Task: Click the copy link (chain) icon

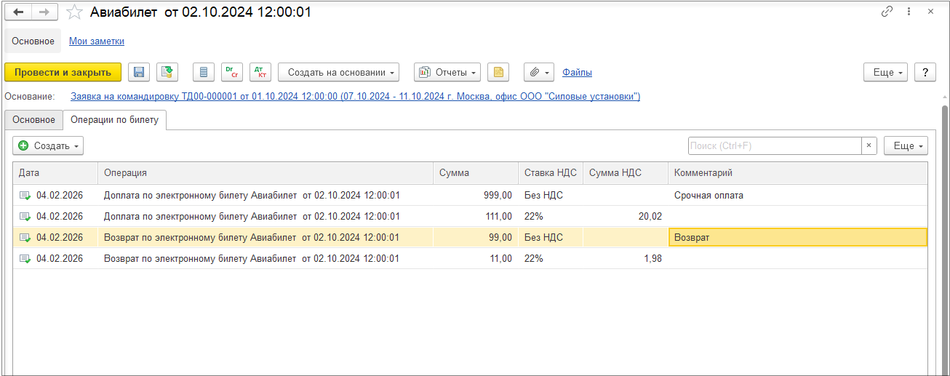Action: (887, 12)
